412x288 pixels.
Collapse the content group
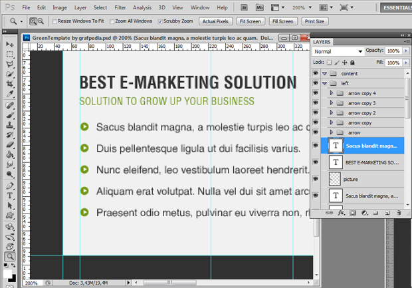pos(324,73)
